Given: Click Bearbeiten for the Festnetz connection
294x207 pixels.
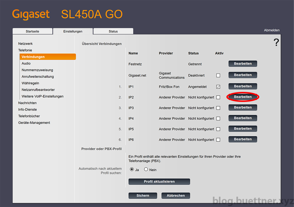Looking at the screenshot, I should [x=243, y=64].
